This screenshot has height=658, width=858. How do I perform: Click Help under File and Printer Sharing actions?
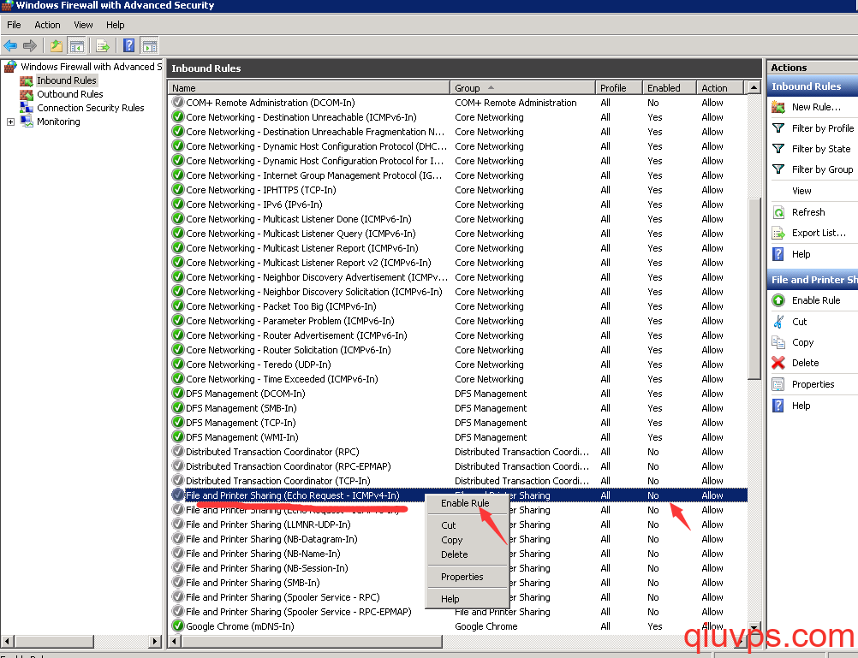click(801, 406)
